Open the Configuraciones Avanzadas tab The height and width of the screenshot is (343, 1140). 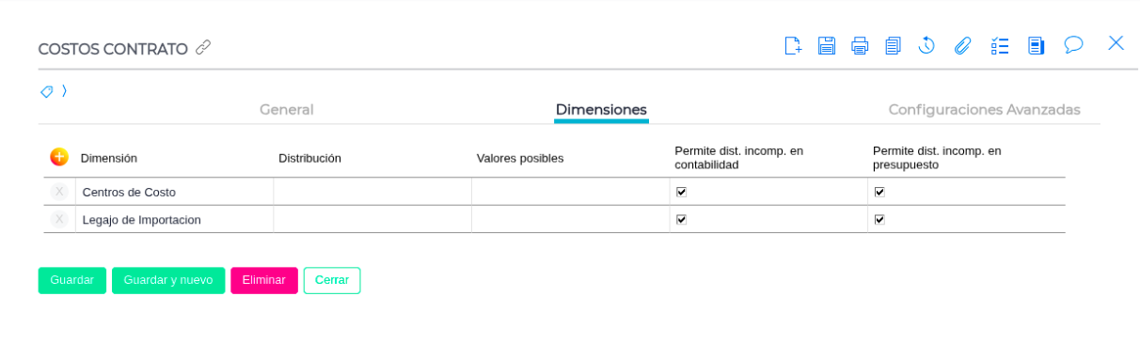click(985, 109)
